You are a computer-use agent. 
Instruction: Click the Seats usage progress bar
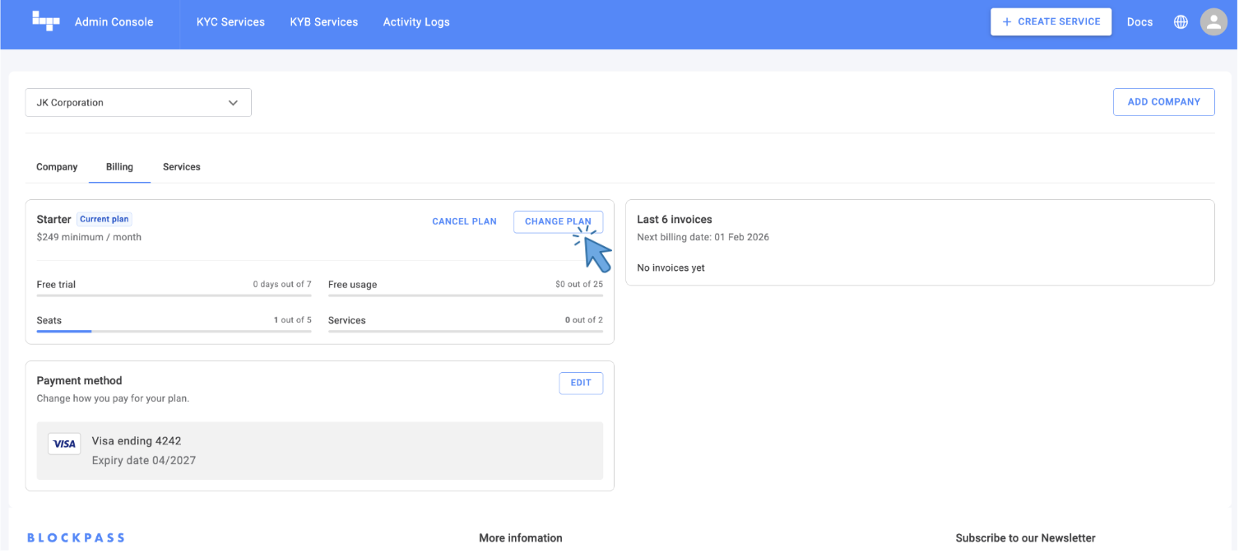(x=174, y=331)
